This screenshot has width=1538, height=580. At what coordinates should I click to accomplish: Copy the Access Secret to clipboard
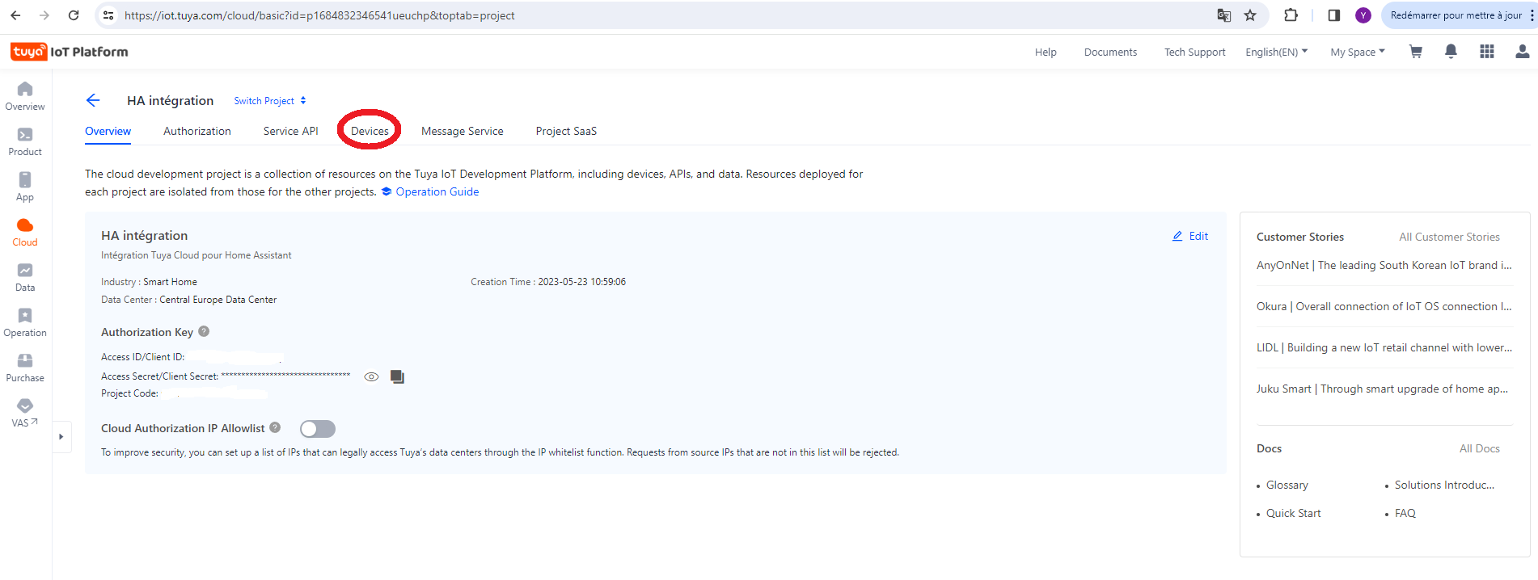point(397,376)
